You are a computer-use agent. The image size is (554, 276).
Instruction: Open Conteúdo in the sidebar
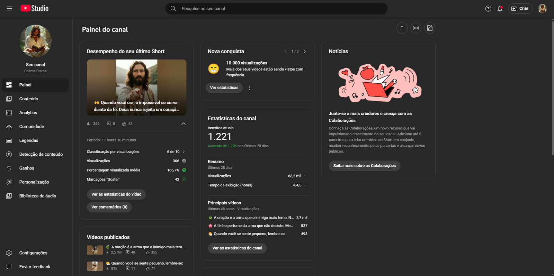(x=29, y=99)
